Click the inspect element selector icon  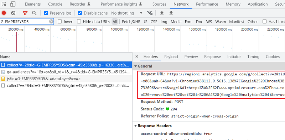[4, 4]
